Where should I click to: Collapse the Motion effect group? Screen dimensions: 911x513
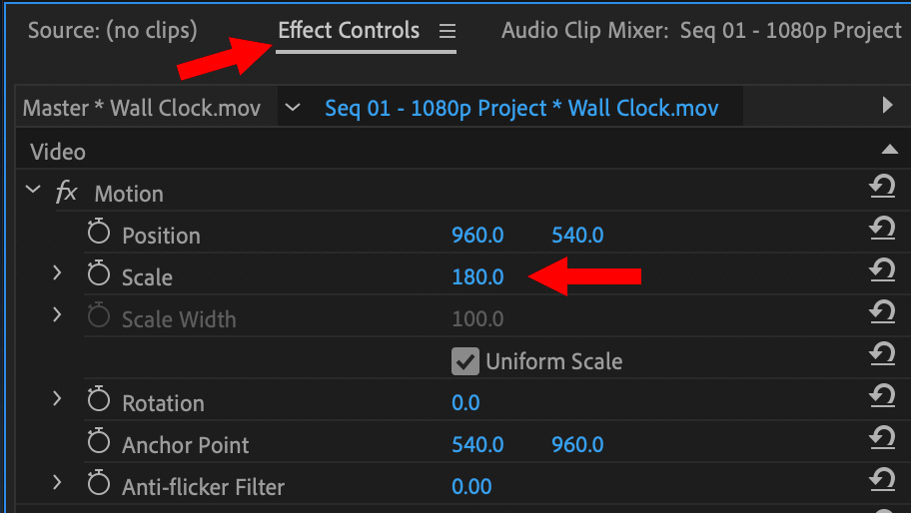click(x=33, y=190)
